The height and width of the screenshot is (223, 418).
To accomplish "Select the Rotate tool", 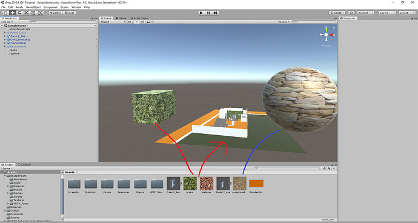I will click(x=19, y=13).
